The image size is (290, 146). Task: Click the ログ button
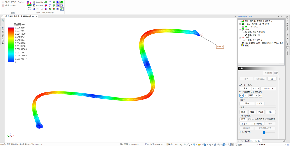point(272,79)
